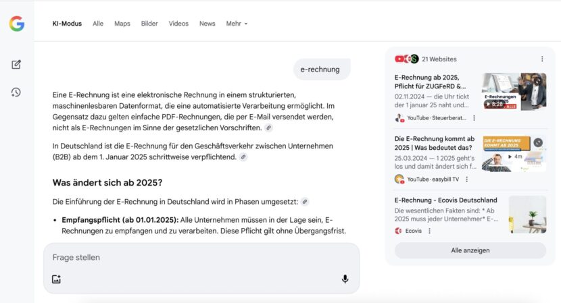Switch to the Maps tab
Screen dimensions: 561x303
122,24
